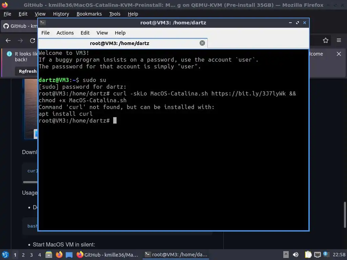The height and width of the screenshot is (260, 347).
Task: Open the terminal Help menu
Action: tap(120, 33)
